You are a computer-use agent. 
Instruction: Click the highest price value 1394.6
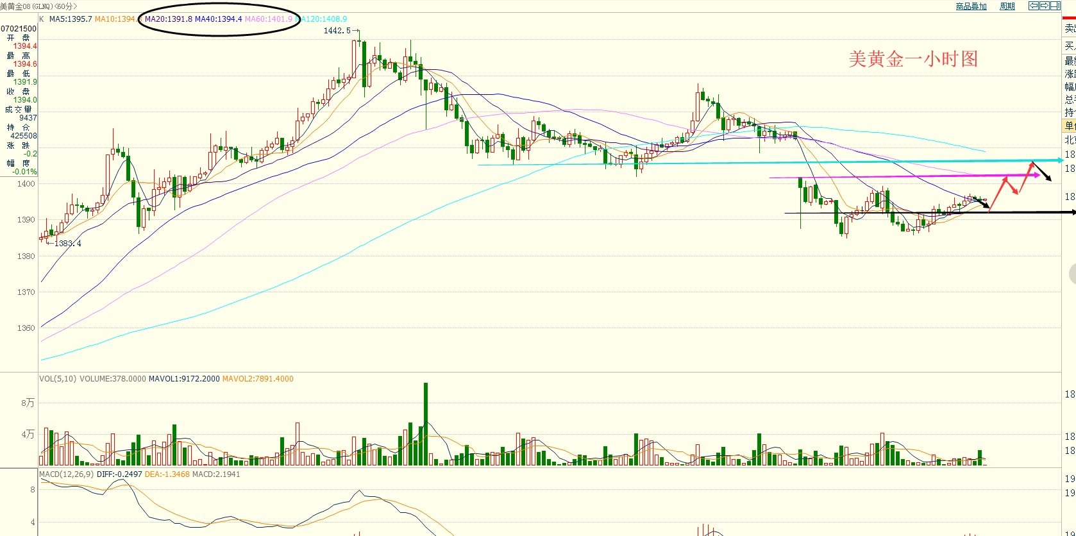[x=26, y=64]
